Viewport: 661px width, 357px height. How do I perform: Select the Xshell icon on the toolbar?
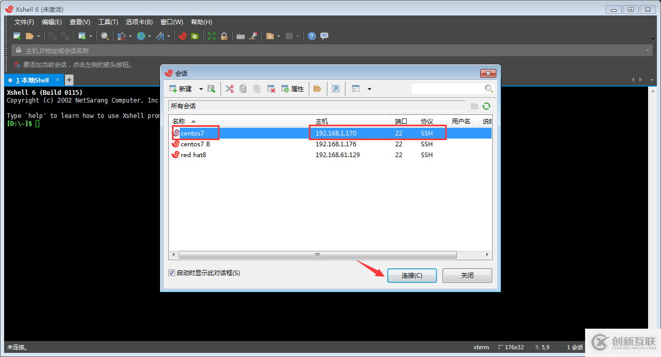click(183, 36)
